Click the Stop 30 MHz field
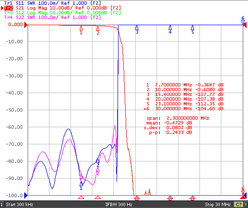Viewport: 248px width, 208px height. [x=218, y=205]
